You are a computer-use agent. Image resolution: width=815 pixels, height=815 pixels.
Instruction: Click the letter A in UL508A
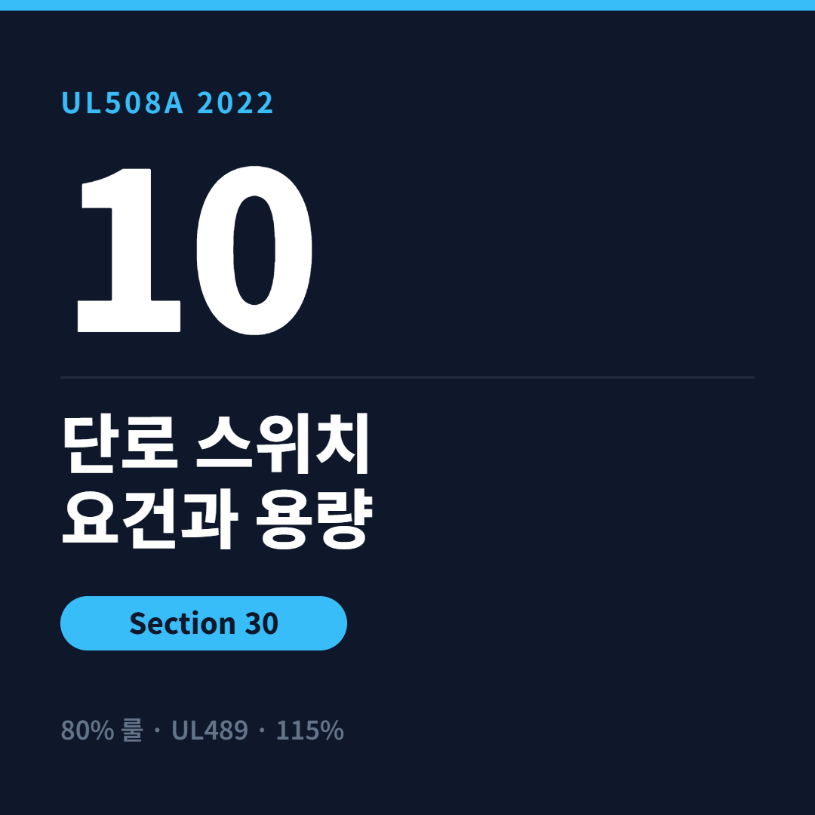pyautogui.click(x=174, y=103)
